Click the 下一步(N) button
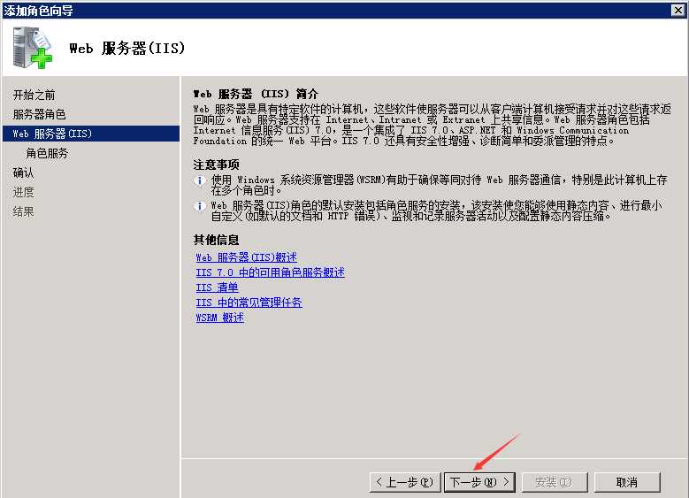This screenshot has width=689, height=498. coord(479,482)
